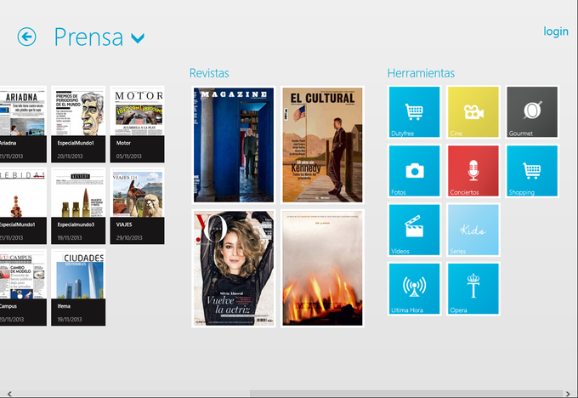Open the Magazine cover with blue door
578x398 pixels.
pos(234,145)
